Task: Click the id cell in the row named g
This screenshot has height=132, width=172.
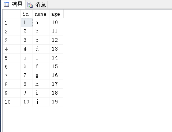Action: coord(27,76)
